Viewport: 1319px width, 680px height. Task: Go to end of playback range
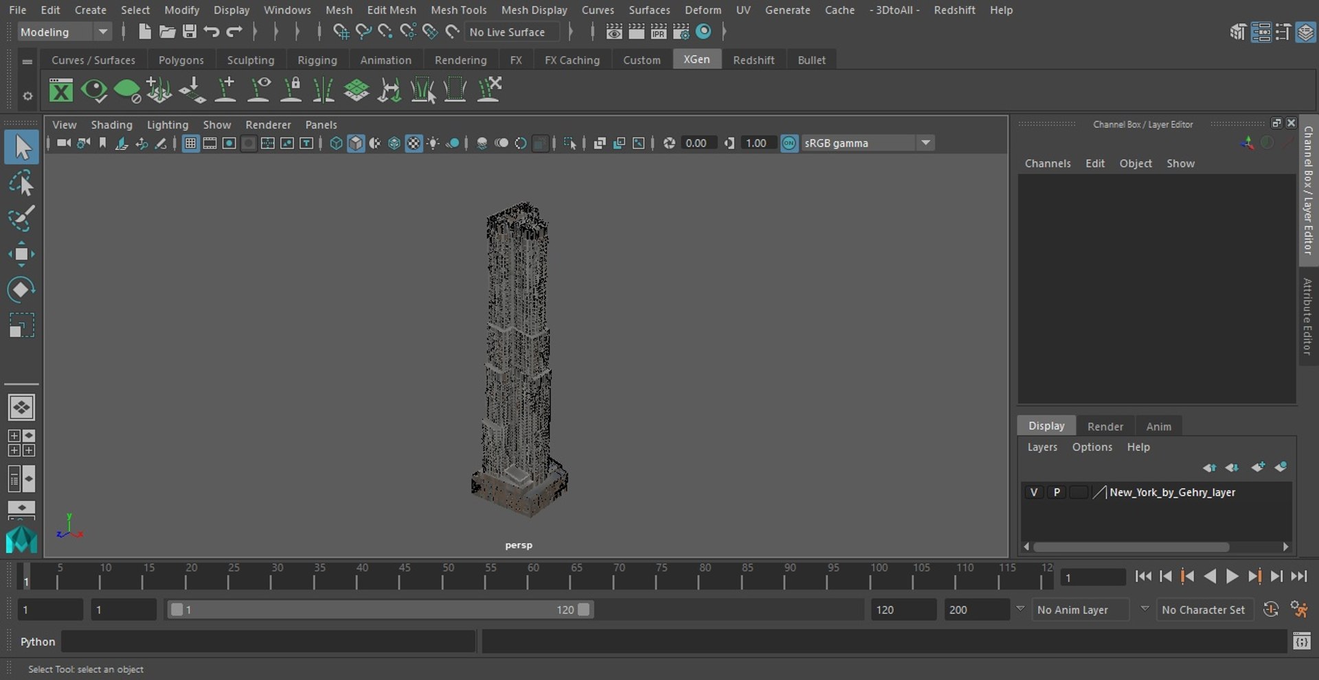[1298, 576]
